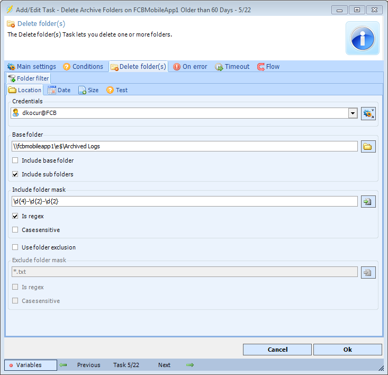Toggle the Use folder exclusion checkbox

pos(15,247)
